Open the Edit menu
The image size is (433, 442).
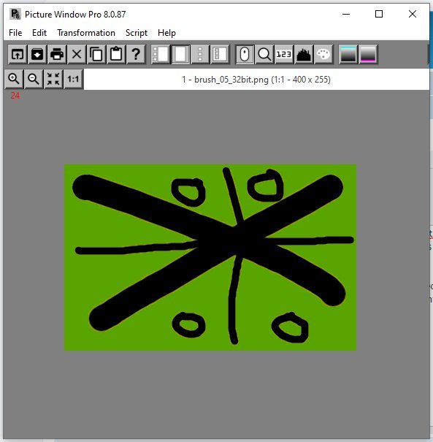(x=39, y=33)
